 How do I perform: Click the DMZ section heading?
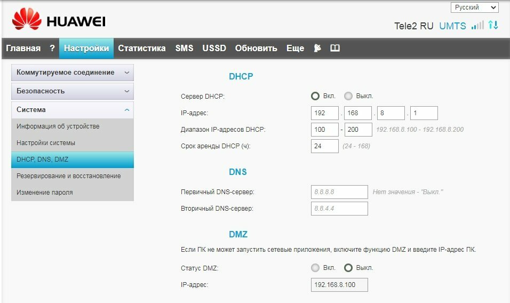[238, 234]
